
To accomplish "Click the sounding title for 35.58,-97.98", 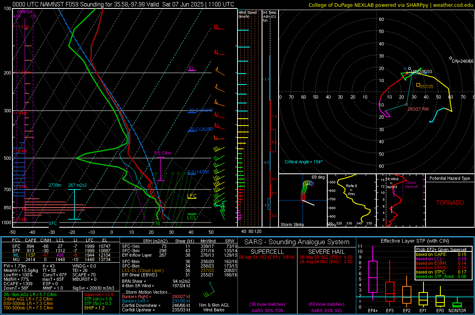I will coord(123,4).
